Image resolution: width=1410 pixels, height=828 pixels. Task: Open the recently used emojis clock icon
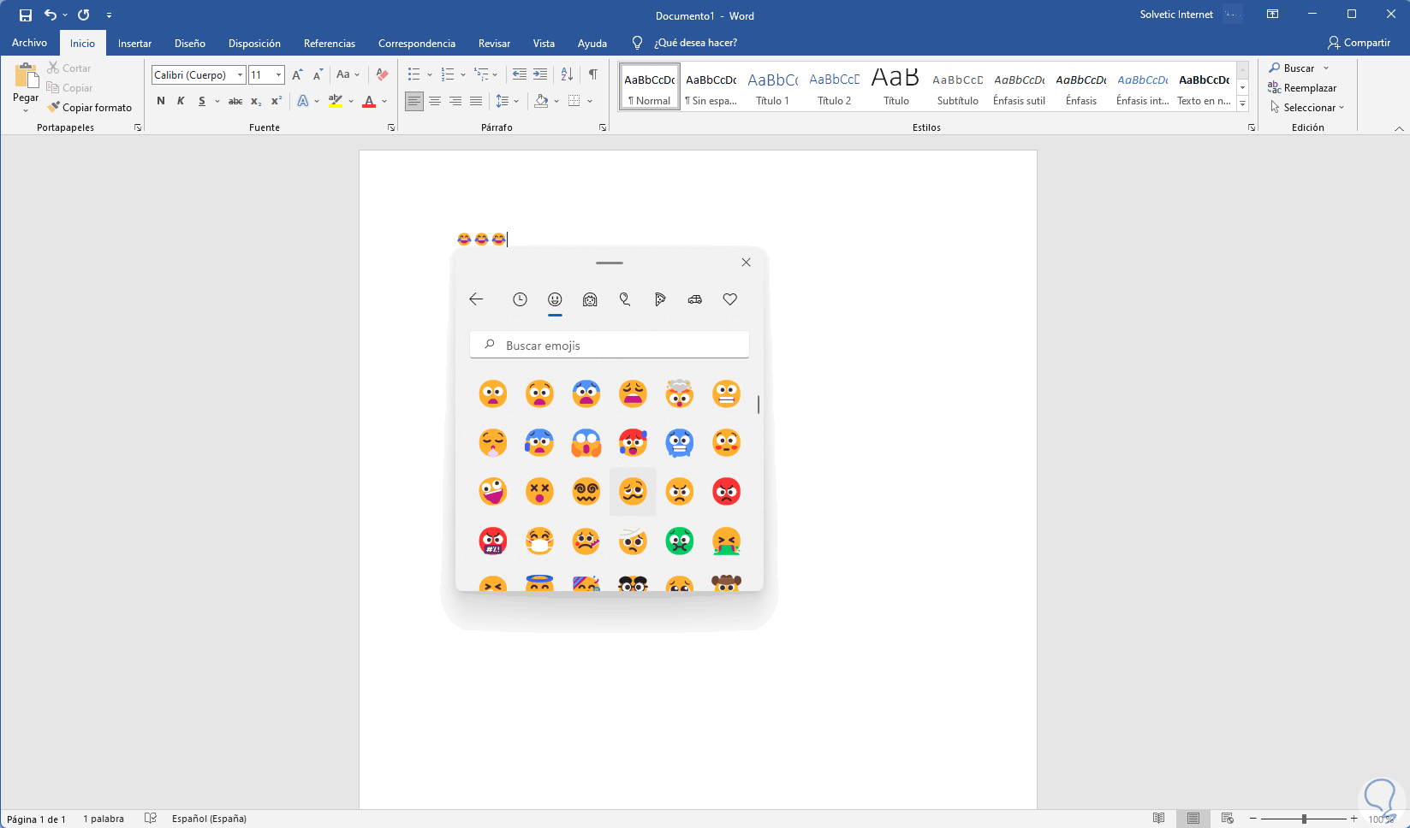520,299
